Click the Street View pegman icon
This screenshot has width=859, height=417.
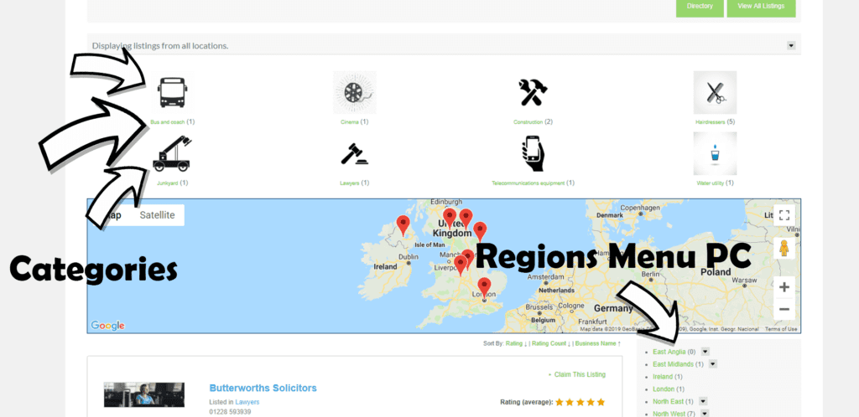click(x=784, y=248)
